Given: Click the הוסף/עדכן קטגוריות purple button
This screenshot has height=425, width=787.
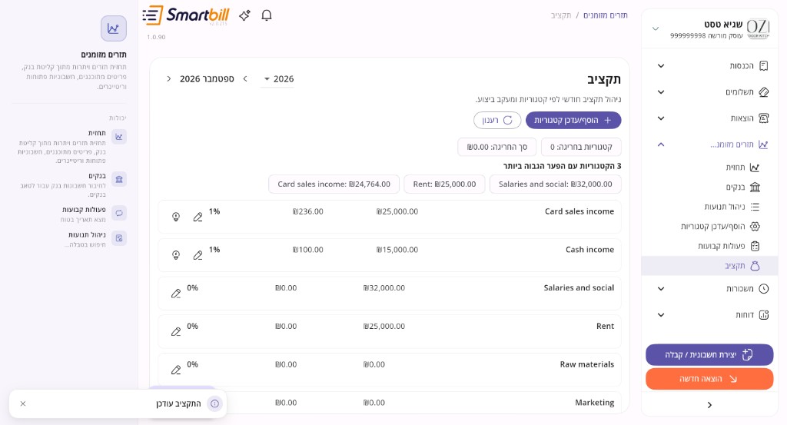Looking at the screenshot, I should [573, 121].
